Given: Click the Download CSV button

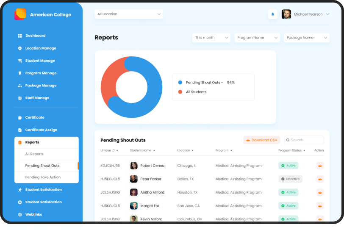Looking at the screenshot, I should click(262, 140).
